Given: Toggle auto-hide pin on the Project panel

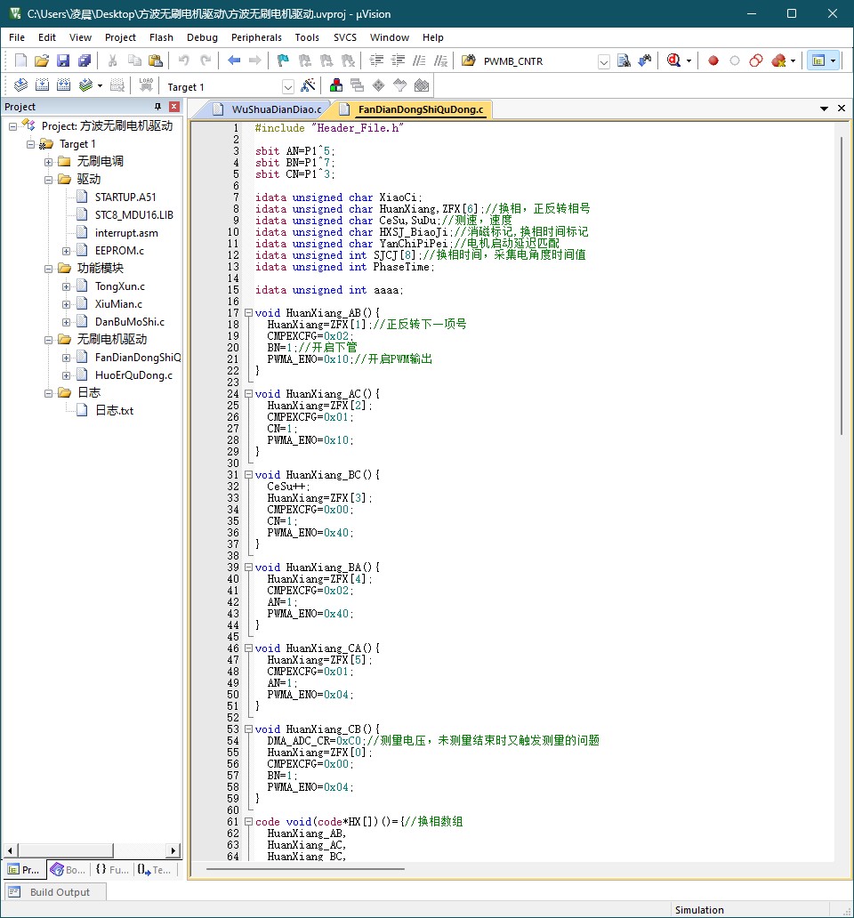Looking at the screenshot, I should click(158, 107).
